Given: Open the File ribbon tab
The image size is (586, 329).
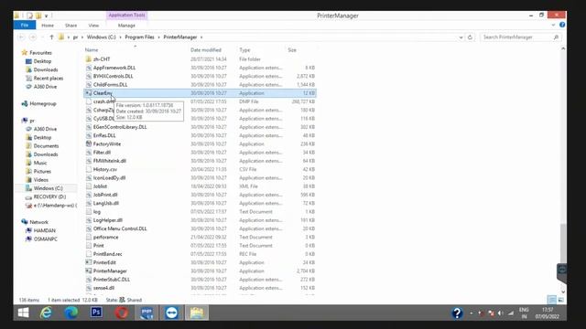Looking at the screenshot, I should [x=25, y=25].
